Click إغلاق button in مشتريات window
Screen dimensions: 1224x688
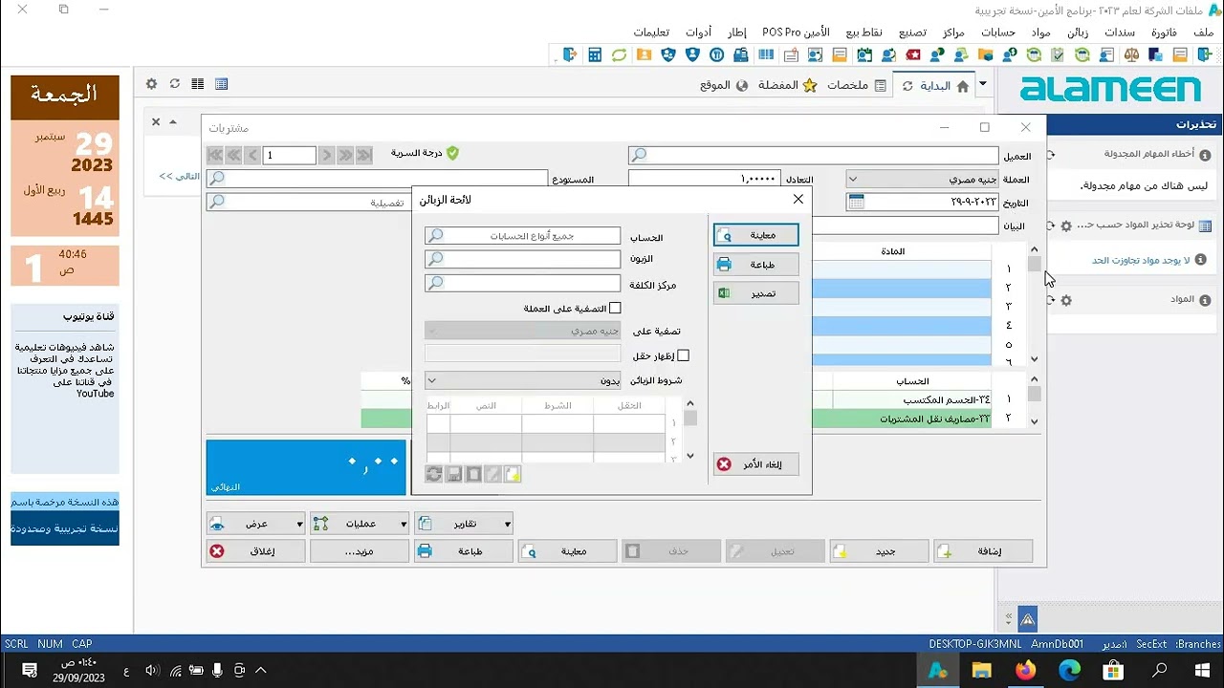[x=255, y=551]
